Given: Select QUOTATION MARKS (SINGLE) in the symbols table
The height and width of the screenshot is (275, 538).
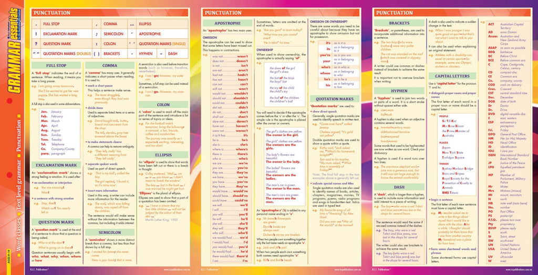Looking at the screenshot, I should [162, 44].
